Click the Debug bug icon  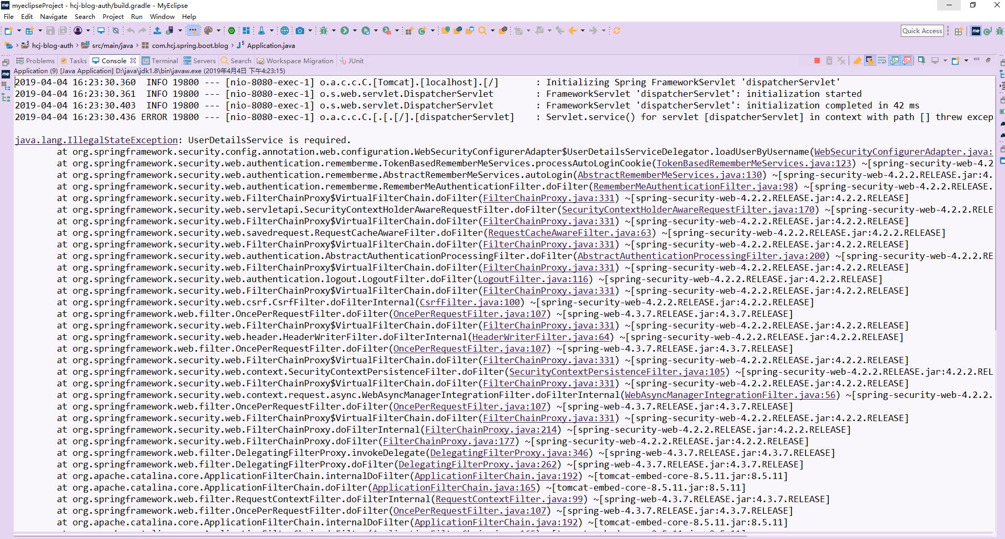[324, 31]
